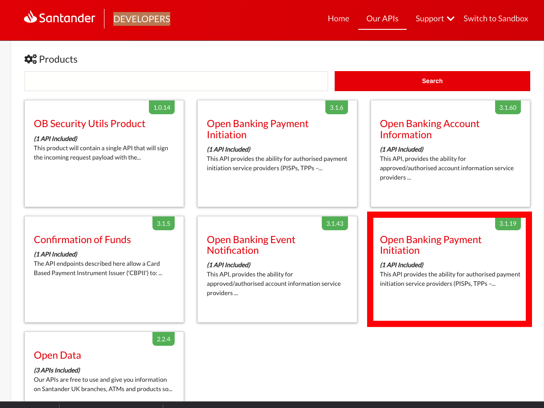The width and height of the screenshot is (544, 408).
Task: Click the 'CBPII' description in Confirmation of Funds
Action: click(98, 268)
